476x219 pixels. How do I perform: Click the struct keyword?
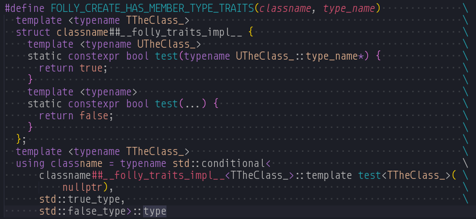click(x=33, y=33)
